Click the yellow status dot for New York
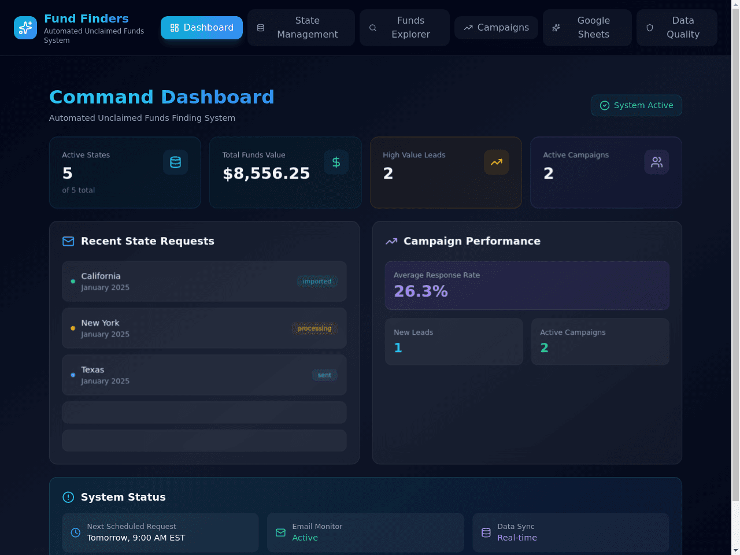The image size is (740, 555). [x=73, y=328]
